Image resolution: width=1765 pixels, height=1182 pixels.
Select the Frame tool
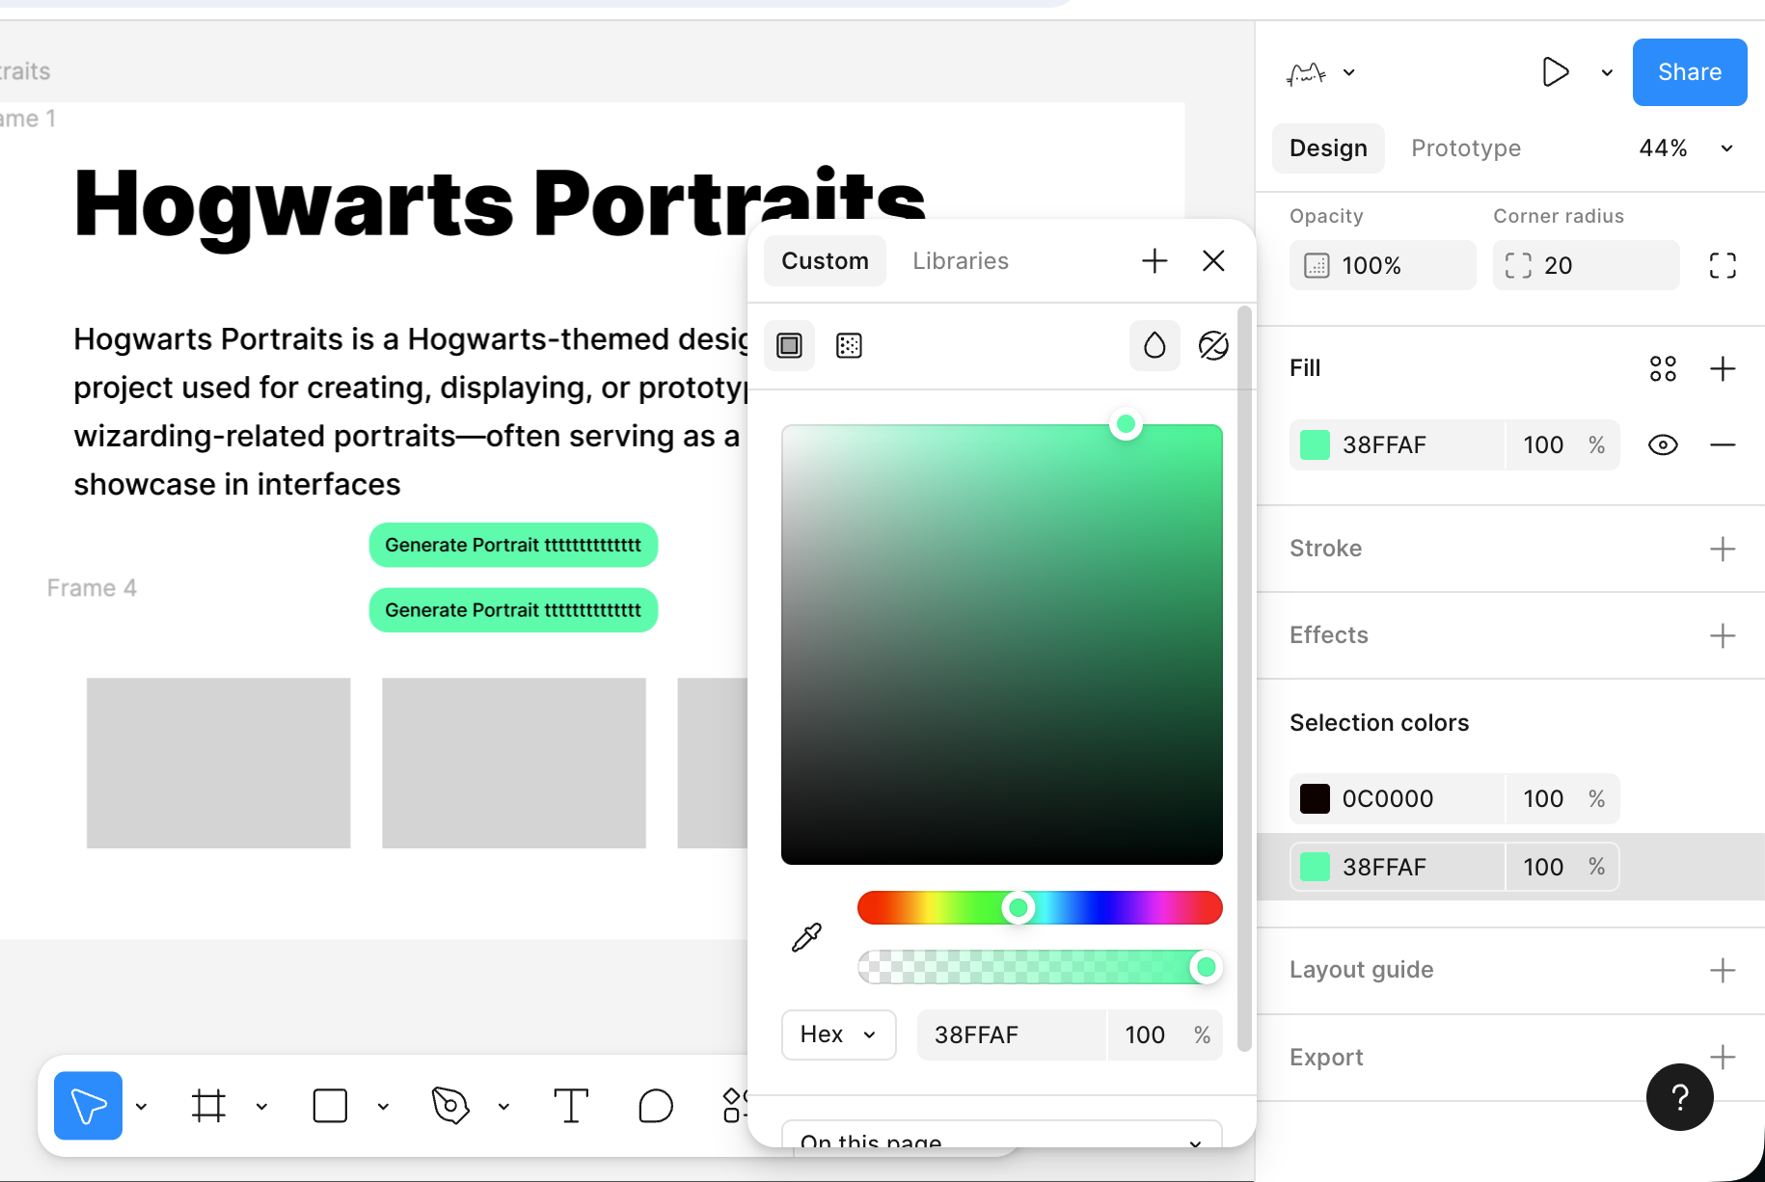[x=208, y=1106]
